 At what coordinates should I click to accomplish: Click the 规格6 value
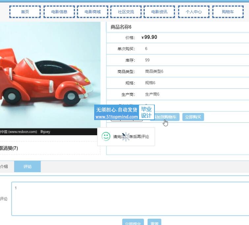point(150,83)
